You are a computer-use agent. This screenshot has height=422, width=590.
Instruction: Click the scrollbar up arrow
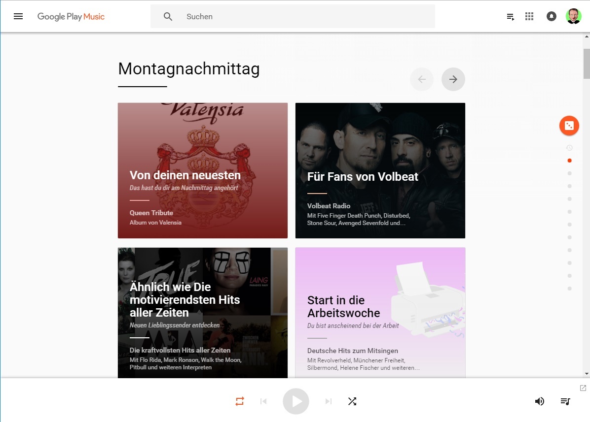coord(587,36)
